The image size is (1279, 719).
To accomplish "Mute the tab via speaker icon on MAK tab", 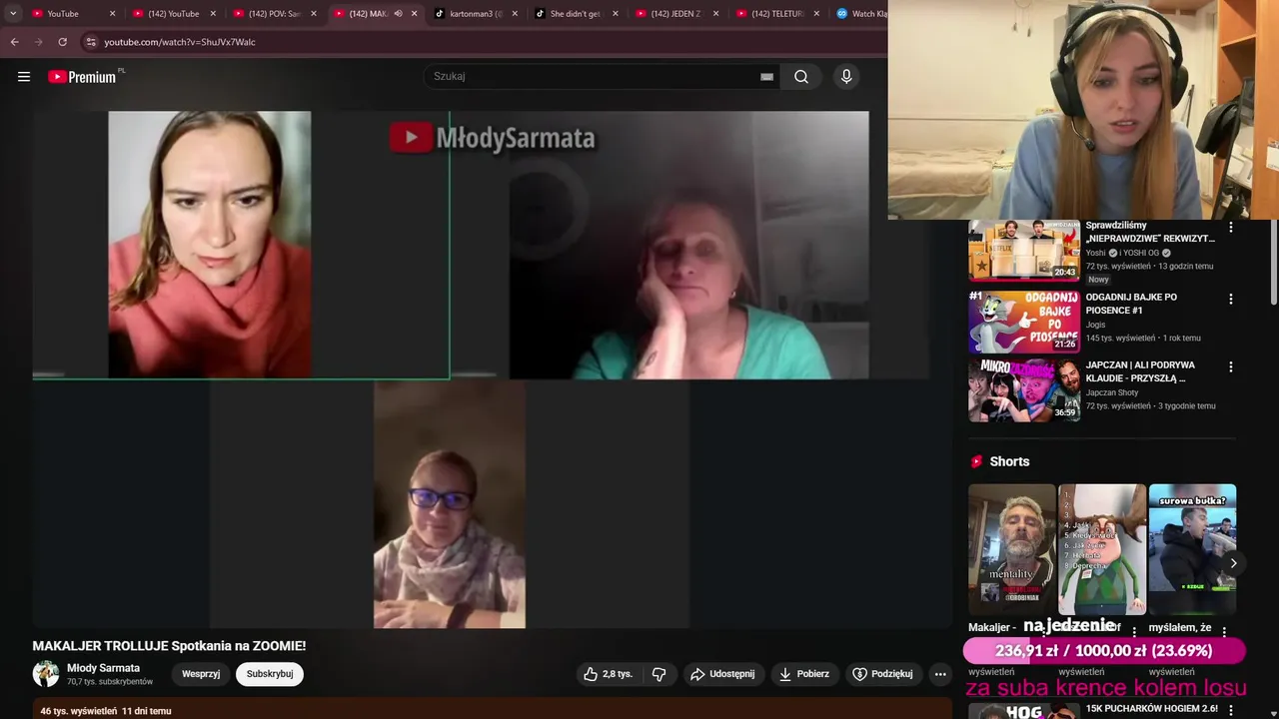I will (399, 14).
